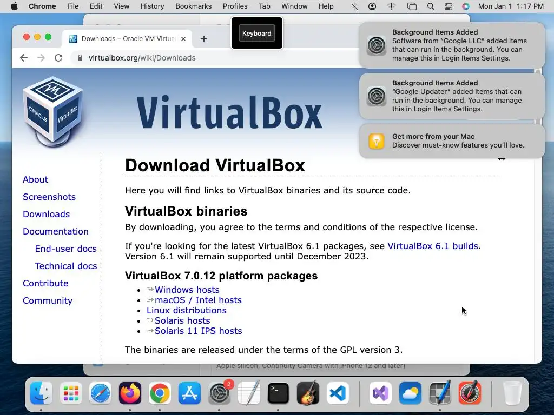Screen dimensions: 554x415
Task: Open the Get more from your Mac notification
Action: point(452,141)
